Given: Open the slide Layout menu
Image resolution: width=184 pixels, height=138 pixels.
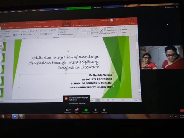Looking at the screenshot, I should tap(7, 31).
